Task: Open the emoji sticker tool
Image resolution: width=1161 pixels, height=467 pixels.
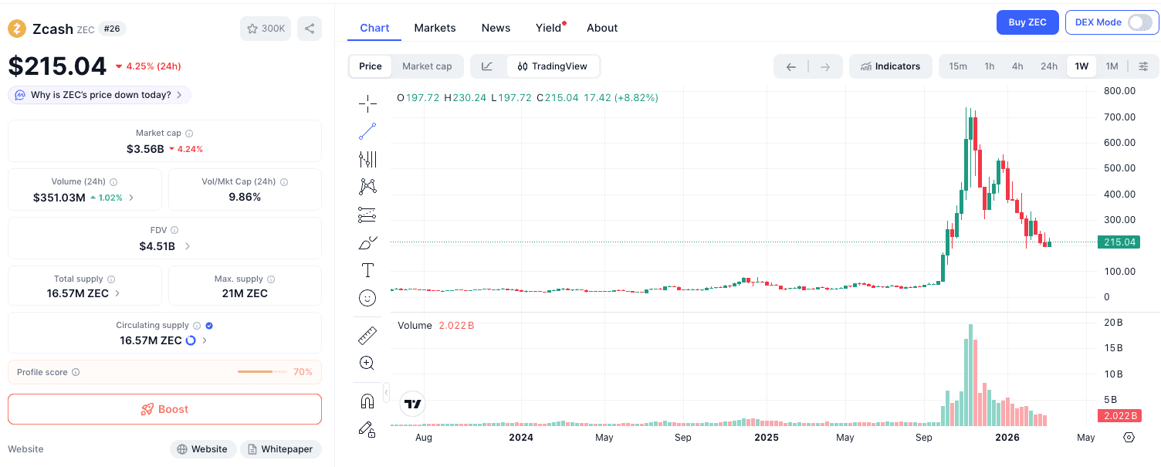Action: (x=367, y=298)
